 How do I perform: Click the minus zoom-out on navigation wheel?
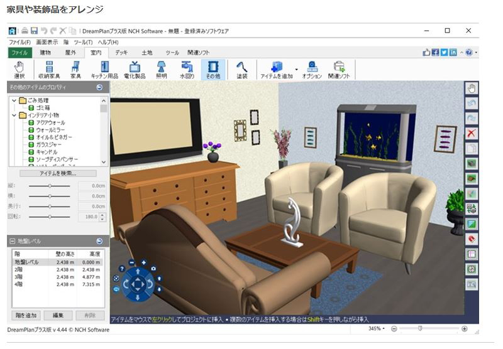point(132,262)
